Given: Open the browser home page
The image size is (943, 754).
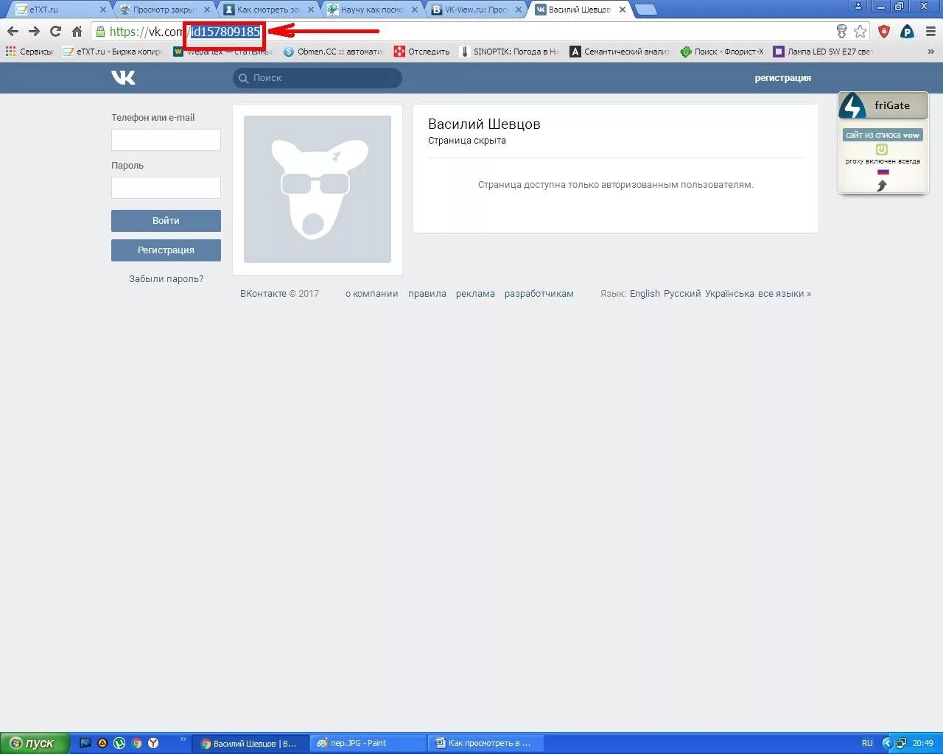Looking at the screenshot, I should coord(77,32).
